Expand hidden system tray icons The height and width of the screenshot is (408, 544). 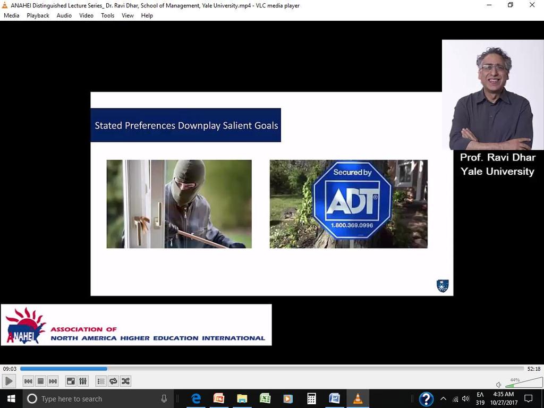(443, 398)
